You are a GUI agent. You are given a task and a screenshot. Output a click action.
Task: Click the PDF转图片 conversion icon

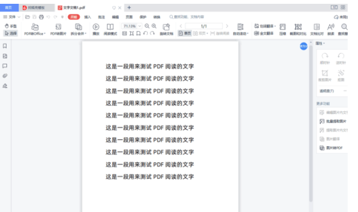pos(58,29)
